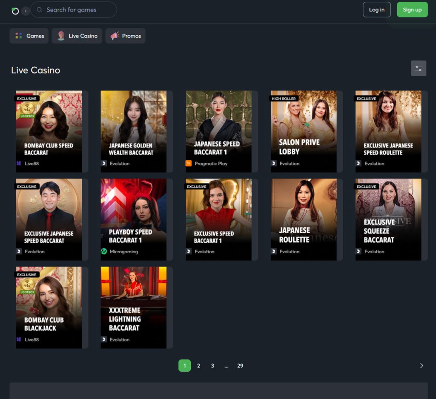Jump to page 29 in pagination

(x=240, y=366)
